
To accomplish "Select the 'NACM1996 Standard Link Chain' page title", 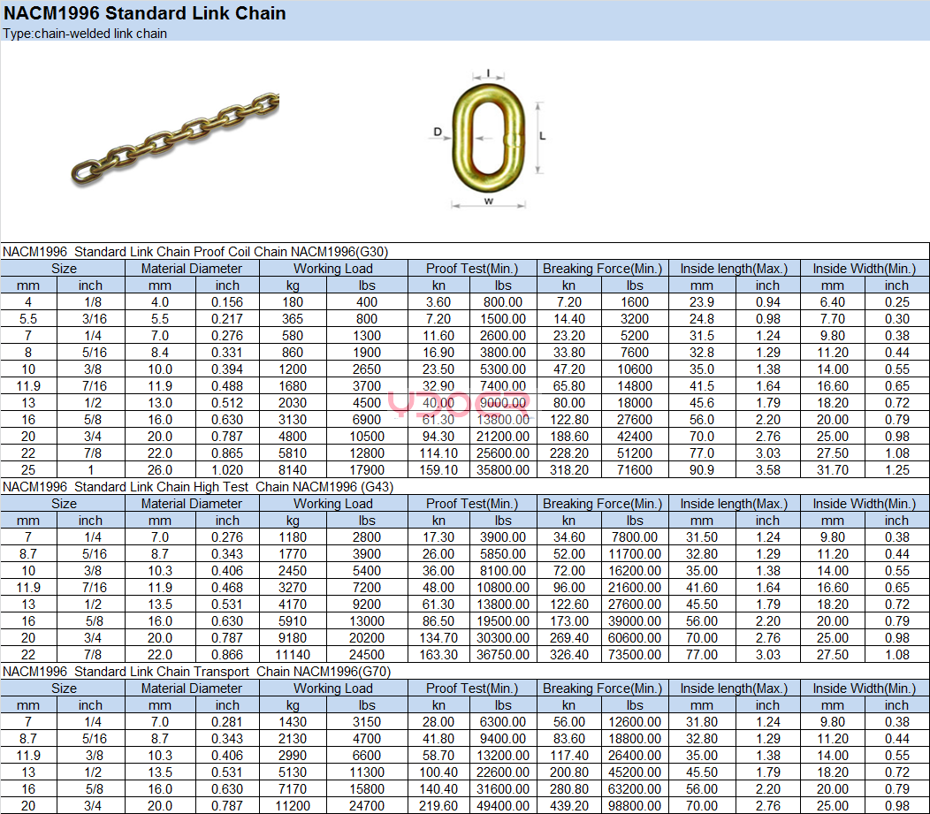I will pos(145,13).
